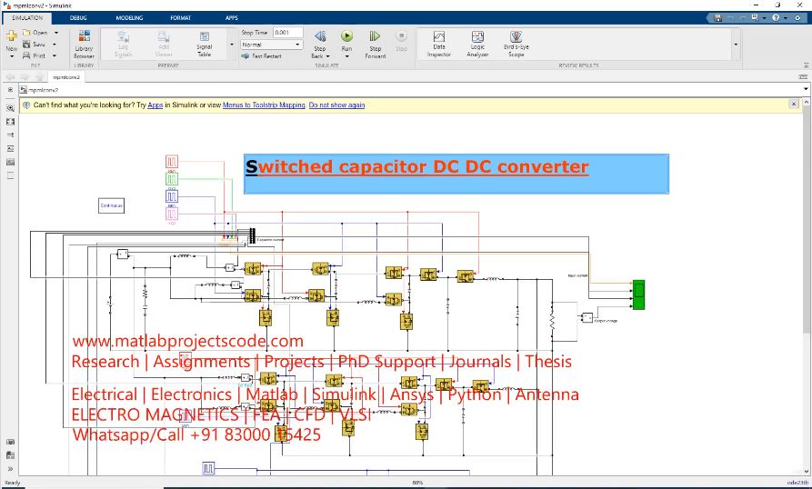This screenshot has height=489, width=812.
Task: Switch to the Apps tab
Action: coord(232,17)
